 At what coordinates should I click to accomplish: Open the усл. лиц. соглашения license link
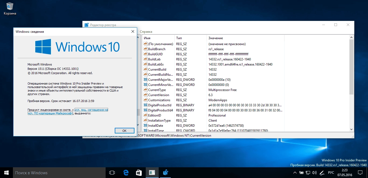pos(91,110)
